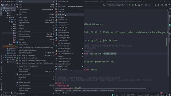
Task: Open the File menu
Action: tap(5, 2)
